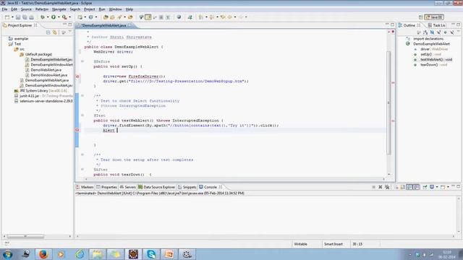Open the Run menu
Image resolution: width=463 pixels, height=260 pixels.
[102, 9]
